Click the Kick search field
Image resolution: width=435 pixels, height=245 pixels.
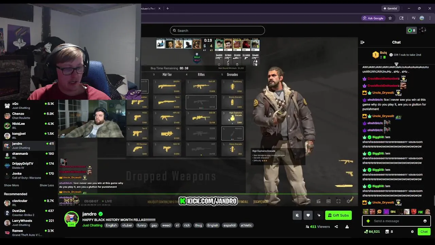point(217,30)
